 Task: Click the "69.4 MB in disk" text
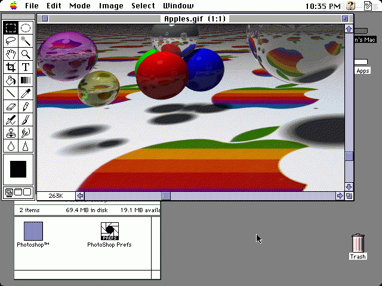tap(87, 210)
